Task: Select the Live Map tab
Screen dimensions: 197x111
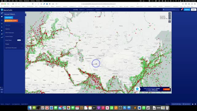Action: click(x=75, y=10)
